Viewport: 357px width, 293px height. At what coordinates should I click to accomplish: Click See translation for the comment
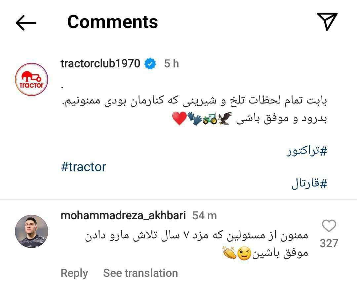pyautogui.click(x=140, y=273)
